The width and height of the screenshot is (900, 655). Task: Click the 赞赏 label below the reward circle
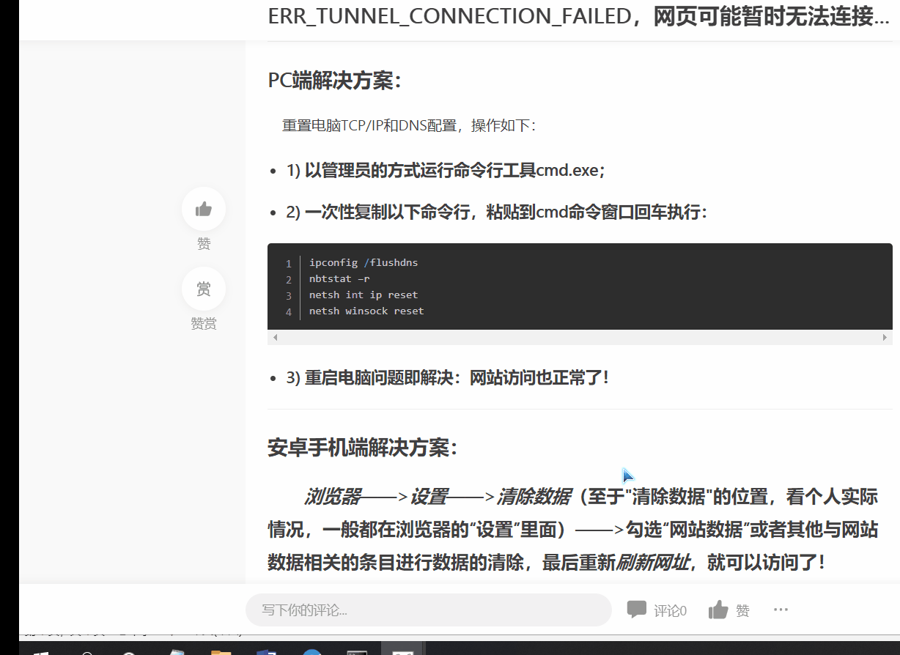[x=204, y=324]
